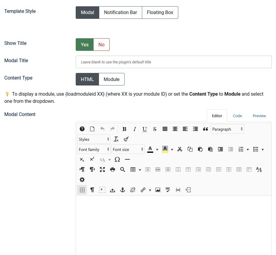The image size is (276, 255).
Task: Choose Notification Bar template style
Action: [x=120, y=13]
